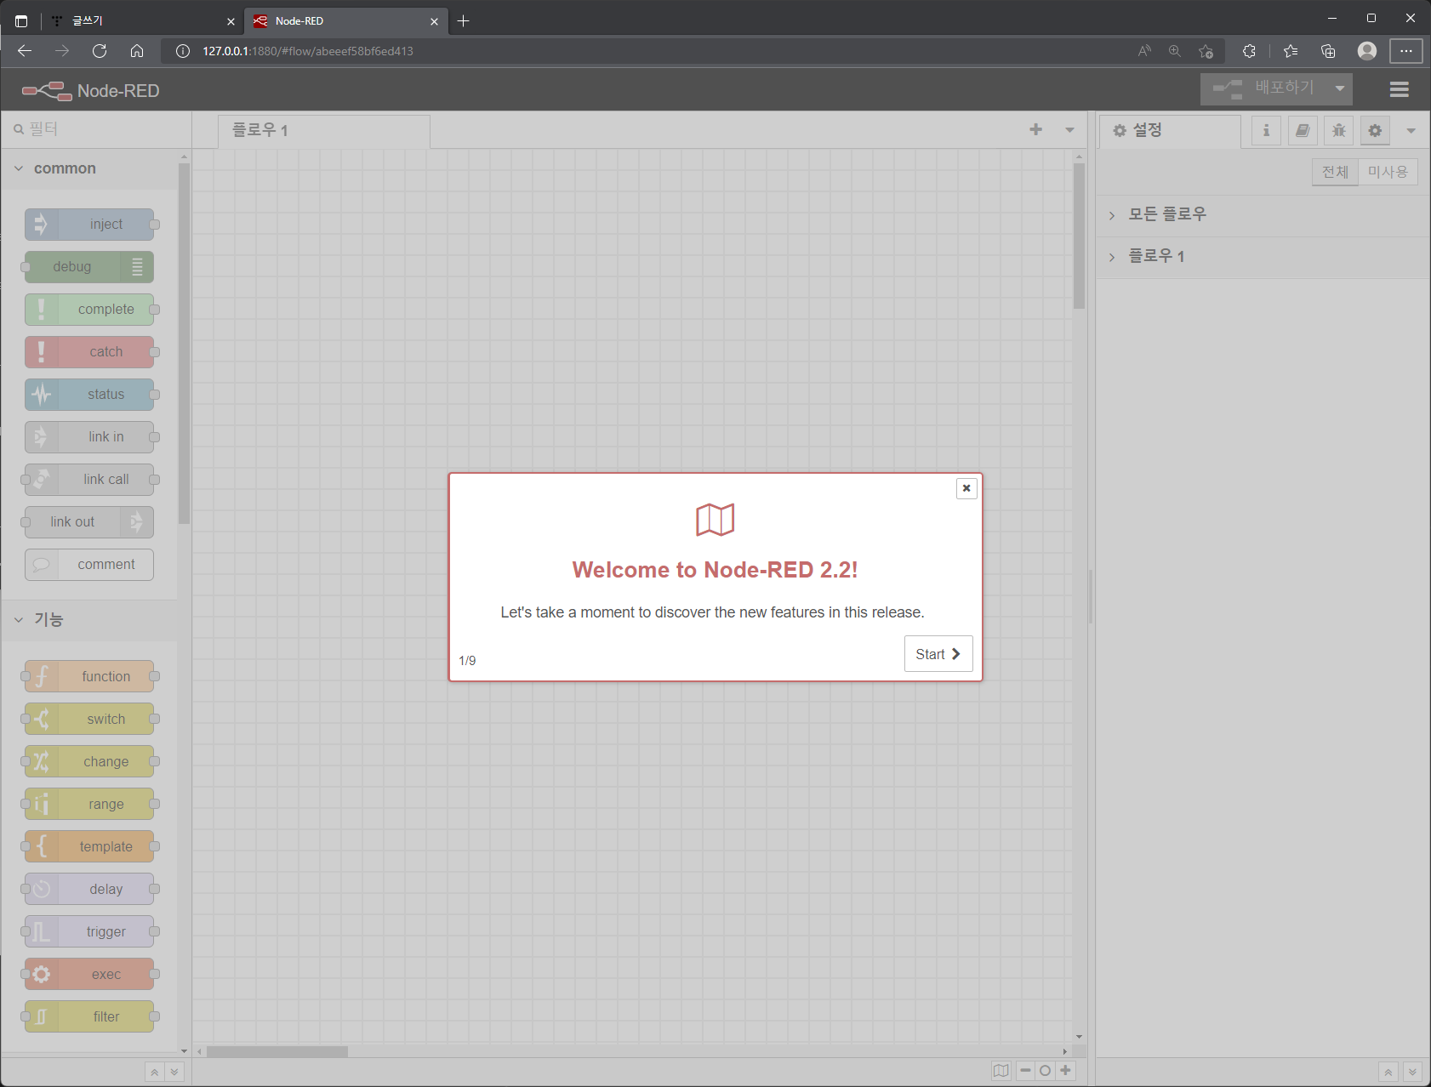The width and height of the screenshot is (1431, 1087).
Task: Open the flow list dropdown arrow
Action: [1069, 130]
